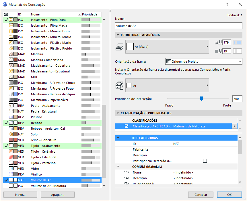
Task: Click surface icon of Tijolo - Vermelho row
Action: click(15, 163)
